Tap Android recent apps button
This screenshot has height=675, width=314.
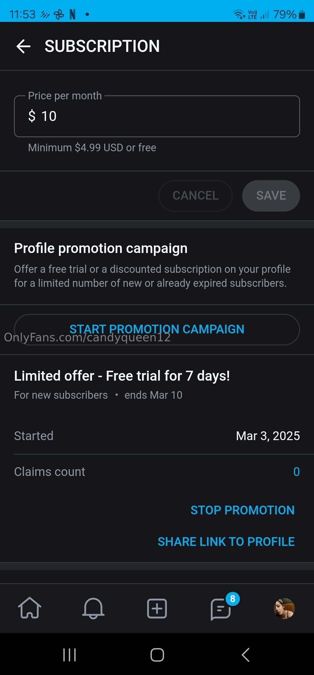69,655
